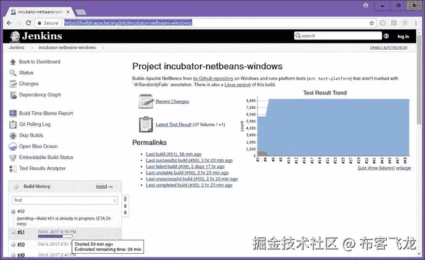Open the Status sidebar item
Screen dimensions: 425x260
coord(26,73)
